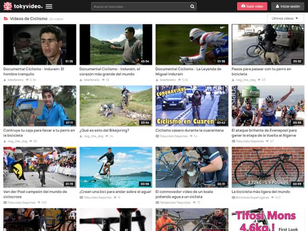This screenshot has height=231, width=308.
Task: Click uploader 'bikefanatic' under 'El hombre tranquilo'
Action: [16, 80]
